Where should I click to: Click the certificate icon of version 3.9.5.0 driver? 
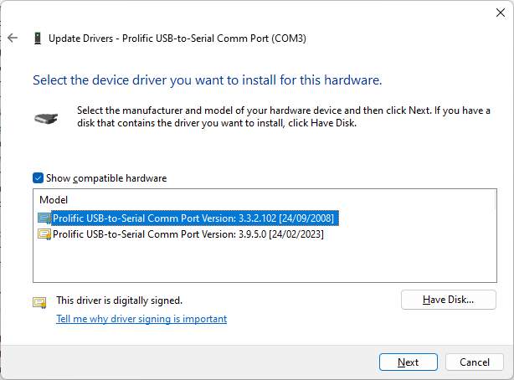pyautogui.click(x=44, y=234)
